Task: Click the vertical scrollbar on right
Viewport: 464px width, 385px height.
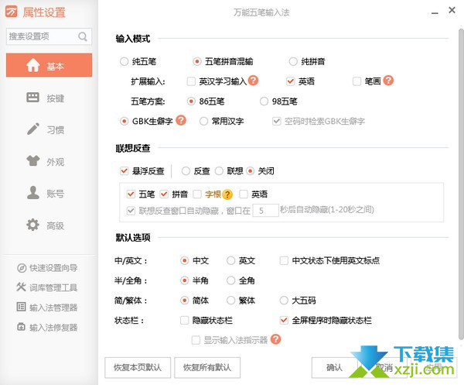Action: pos(461,184)
